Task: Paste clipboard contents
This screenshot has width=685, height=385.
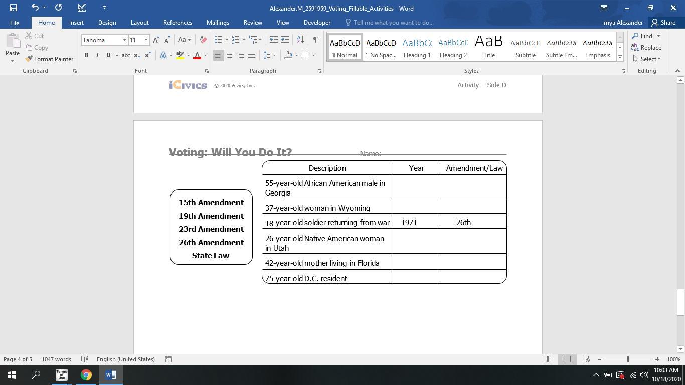Action: pyautogui.click(x=13, y=48)
